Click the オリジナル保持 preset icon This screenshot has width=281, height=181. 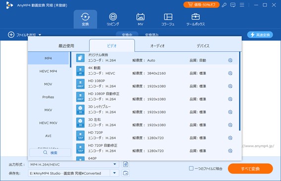pyautogui.click(x=80, y=58)
